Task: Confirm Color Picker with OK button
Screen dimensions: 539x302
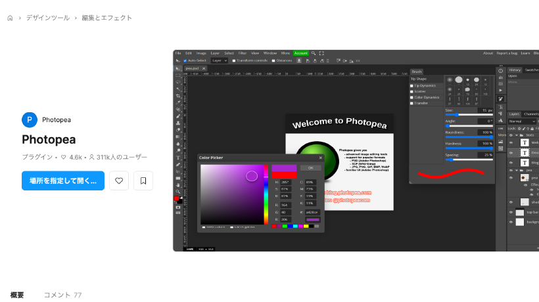Action: click(x=310, y=168)
